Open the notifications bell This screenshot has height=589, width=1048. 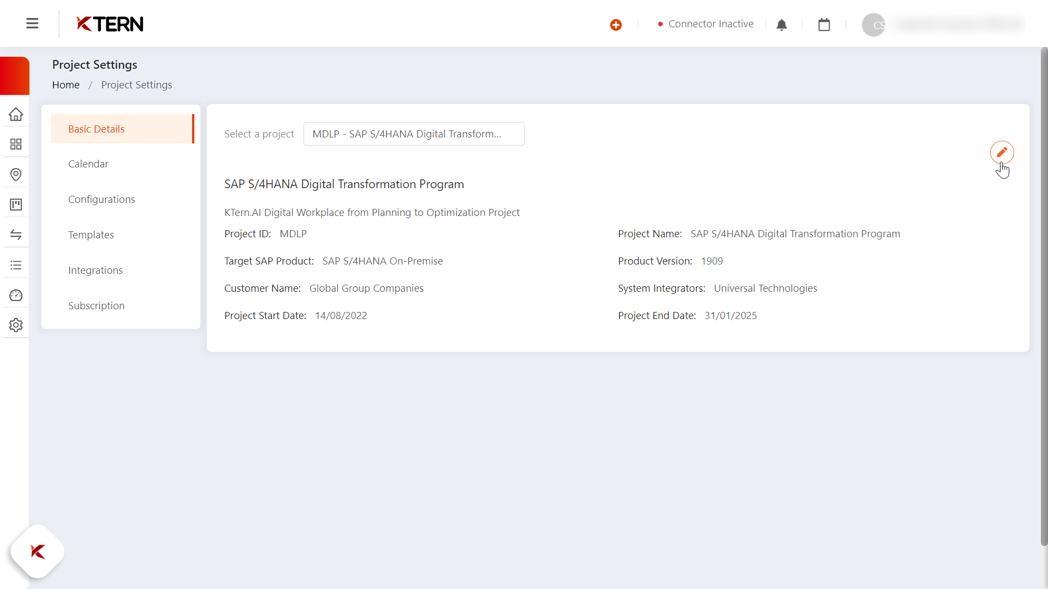(782, 25)
